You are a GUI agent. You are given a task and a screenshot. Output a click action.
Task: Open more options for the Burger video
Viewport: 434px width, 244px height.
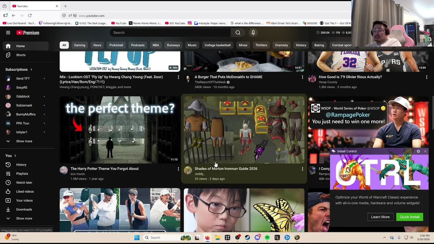[302, 77]
